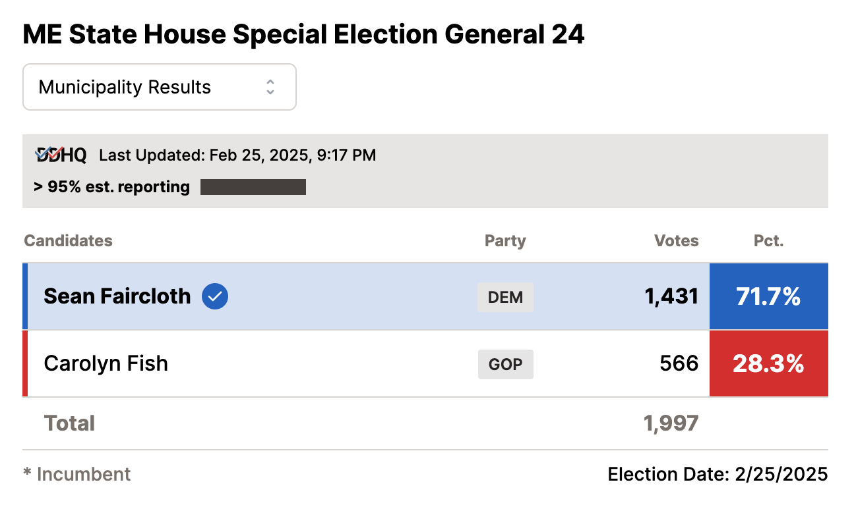Click the dark estimated reporting progress bar

point(253,187)
